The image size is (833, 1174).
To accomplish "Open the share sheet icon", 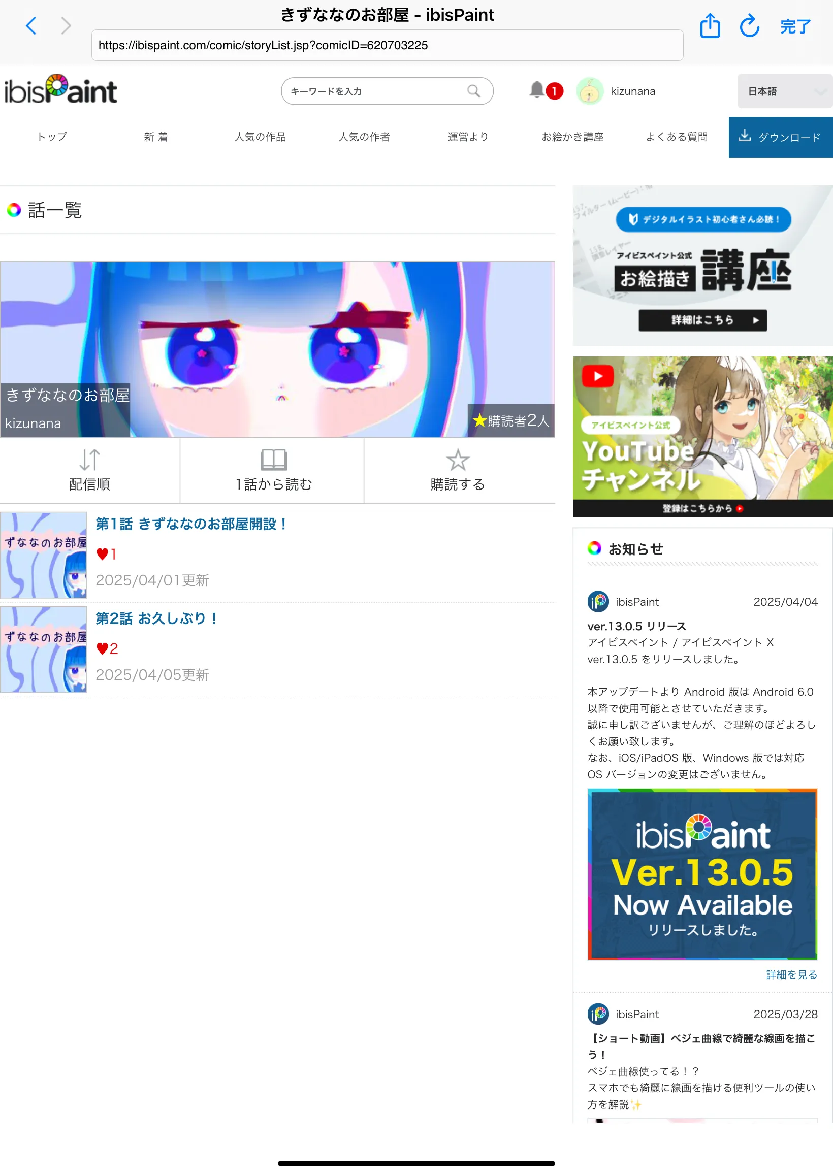I will (710, 25).
